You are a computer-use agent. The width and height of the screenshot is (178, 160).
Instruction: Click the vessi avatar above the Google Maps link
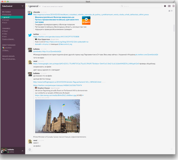point(30,62)
